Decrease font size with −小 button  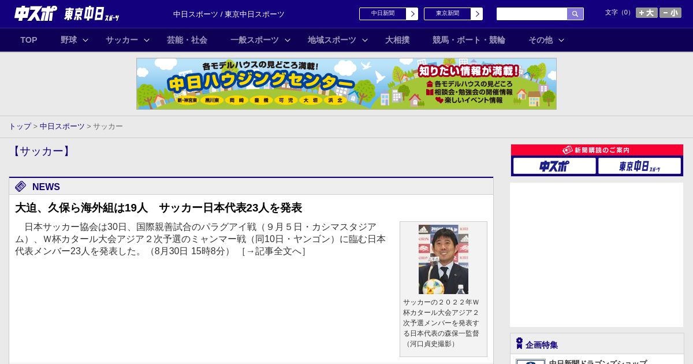[x=670, y=13]
